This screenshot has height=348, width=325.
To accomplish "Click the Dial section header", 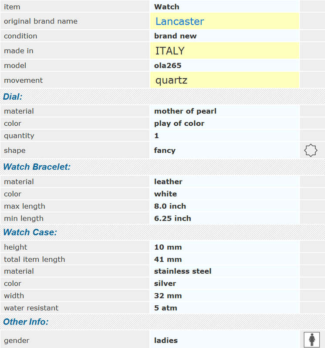I will coord(13,97).
